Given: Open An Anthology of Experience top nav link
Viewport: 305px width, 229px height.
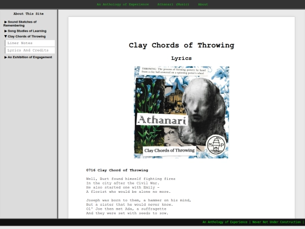Looking at the screenshot, I should [123, 5].
